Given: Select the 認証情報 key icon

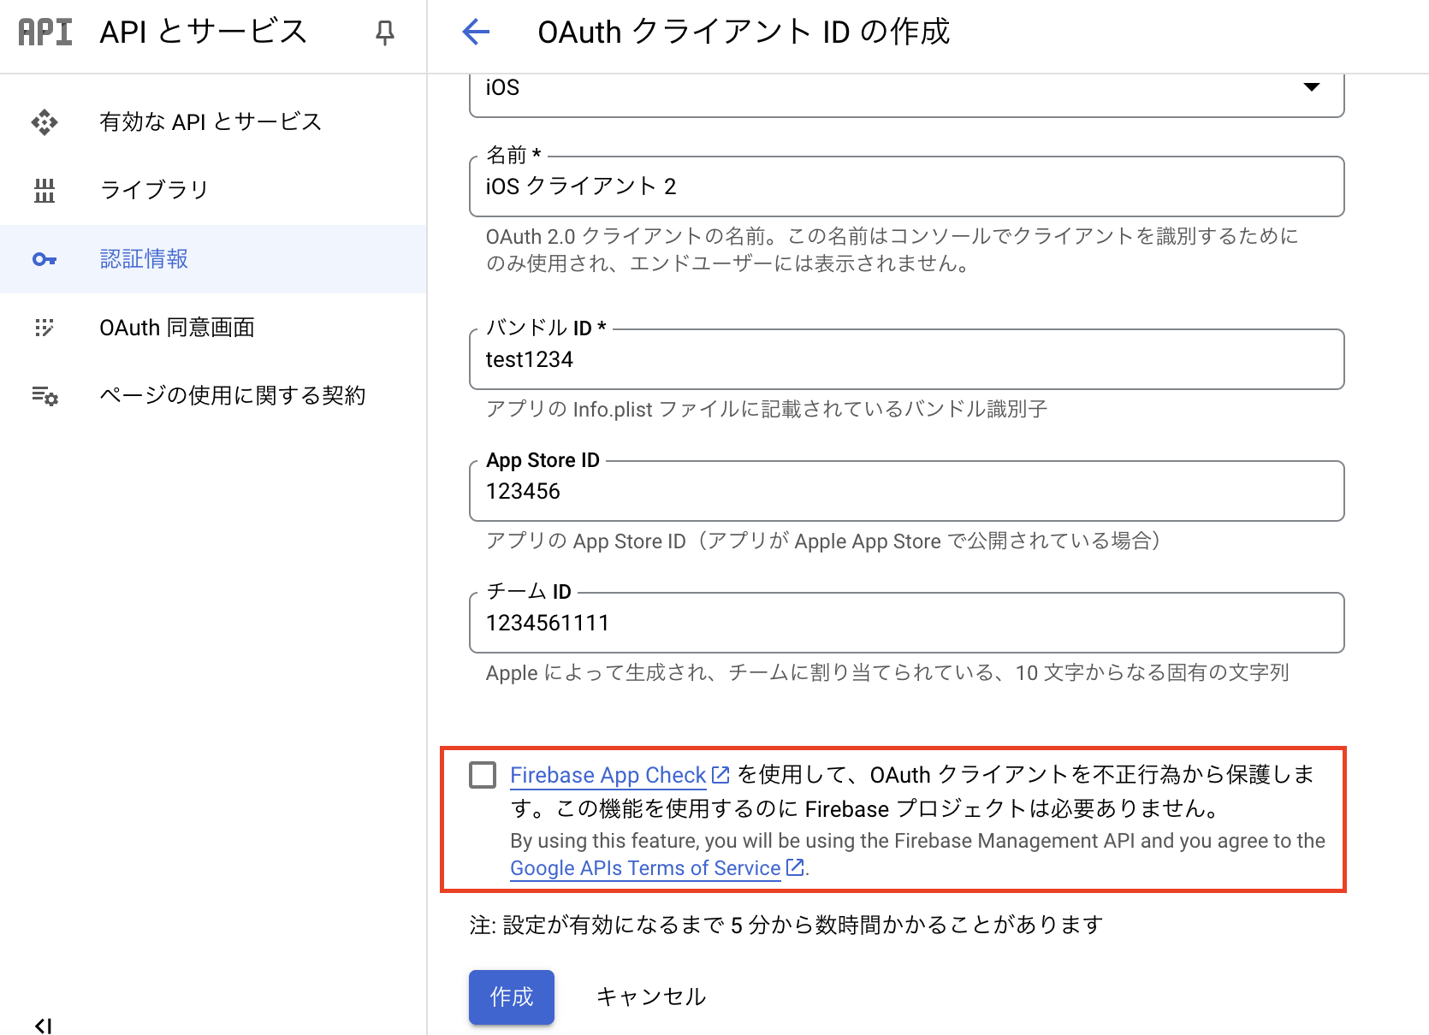Looking at the screenshot, I should [x=44, y=259].
